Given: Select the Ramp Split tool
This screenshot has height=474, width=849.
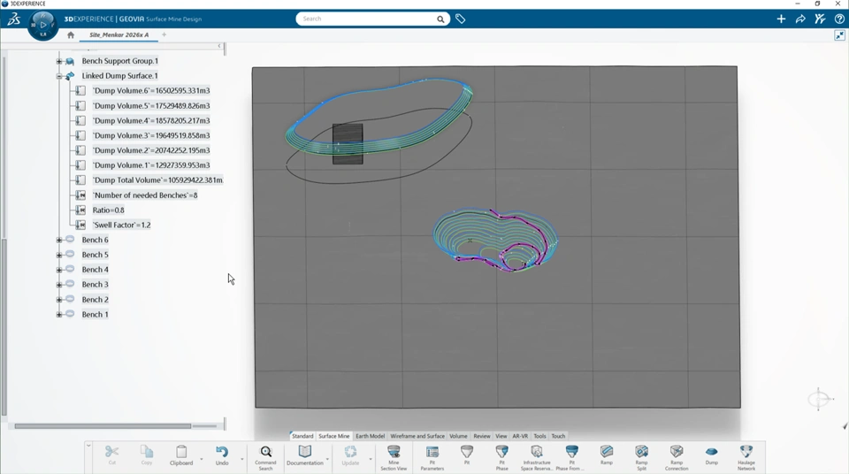Looking at the screenshot, I should pyautogui.click(x=642, y=458).
